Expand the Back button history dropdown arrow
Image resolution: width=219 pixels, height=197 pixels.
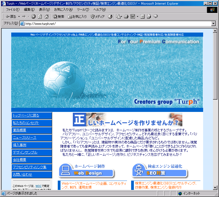coord(19,17)
